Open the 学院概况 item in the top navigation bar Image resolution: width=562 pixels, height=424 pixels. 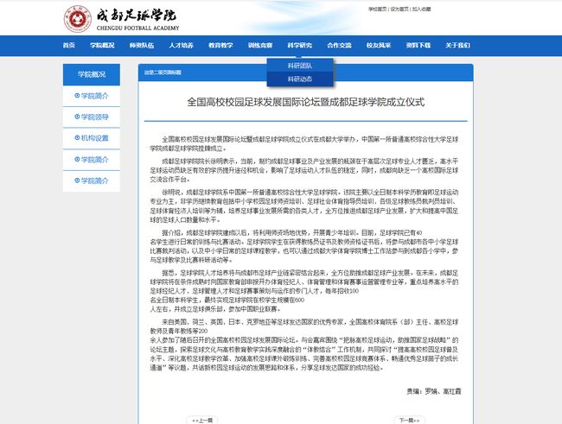102,45
